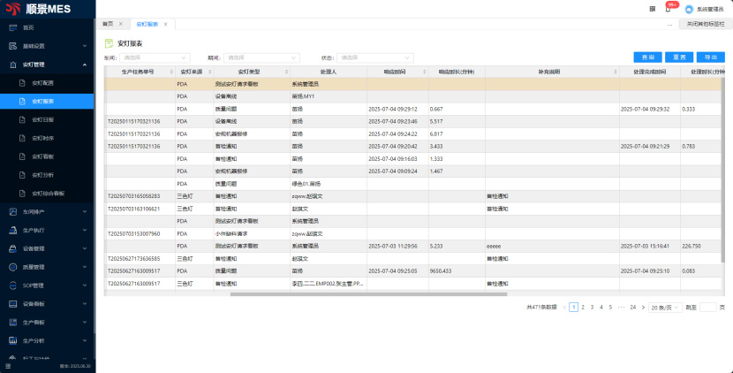733x373 pixels.
Task: Click the grid icon in top header
Action: pyautogui.click(x=653, y=8)
